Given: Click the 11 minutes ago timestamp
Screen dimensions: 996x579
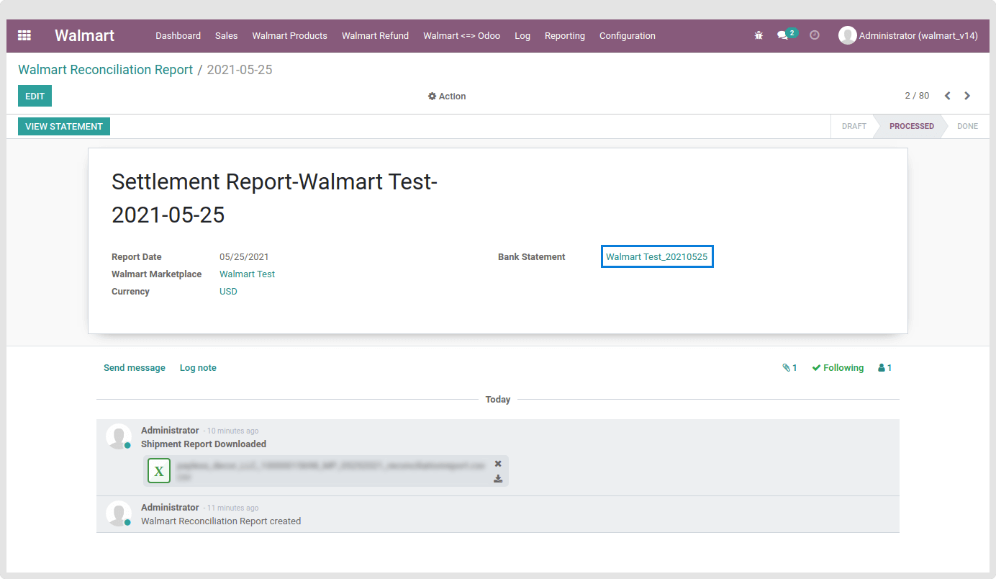Looking at the screenshot, I should pos(232,508).
